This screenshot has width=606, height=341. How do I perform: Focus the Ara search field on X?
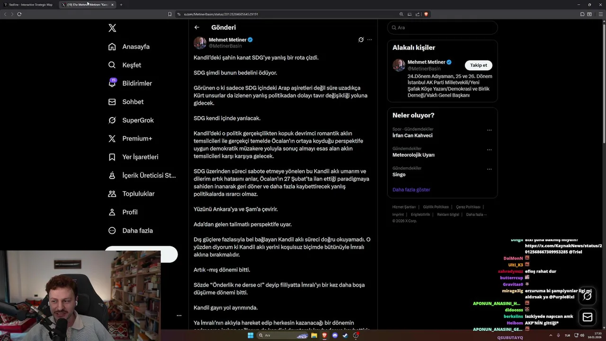coord(442,27)
